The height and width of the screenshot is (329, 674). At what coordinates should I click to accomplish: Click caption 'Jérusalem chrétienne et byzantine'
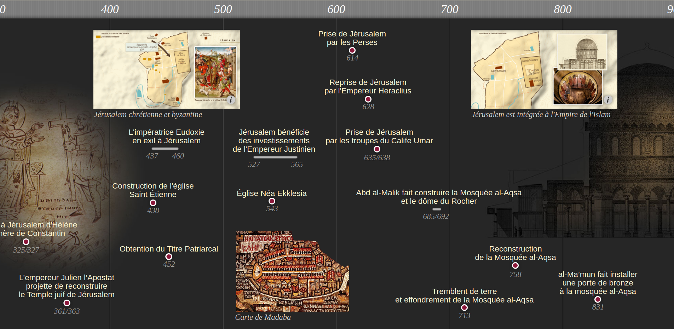[148, 115]
